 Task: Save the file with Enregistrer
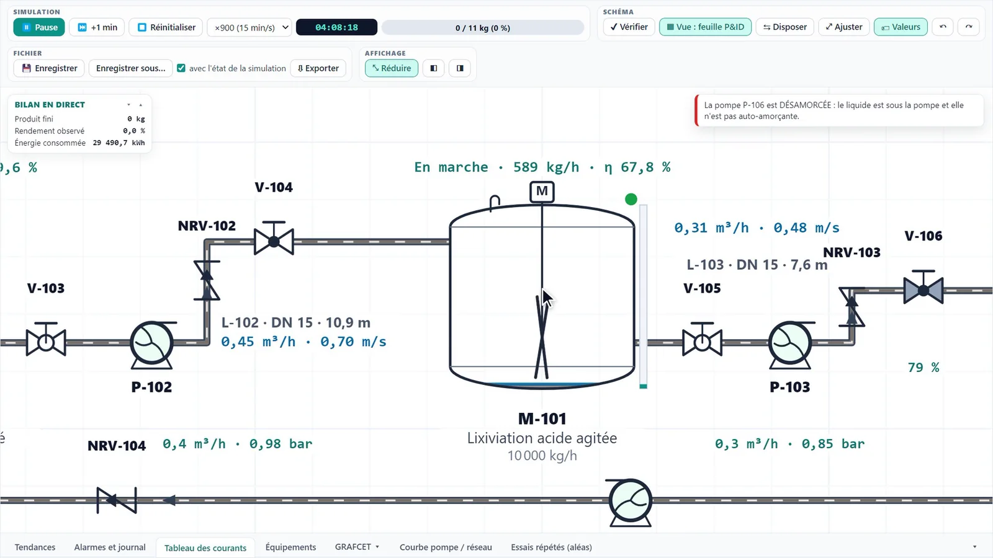(x=50, y=68)
